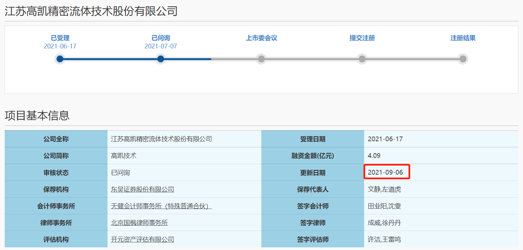
Task: Click the 已受理 stage marker dot
Action: pyautogui.click(x=60, y=59)
